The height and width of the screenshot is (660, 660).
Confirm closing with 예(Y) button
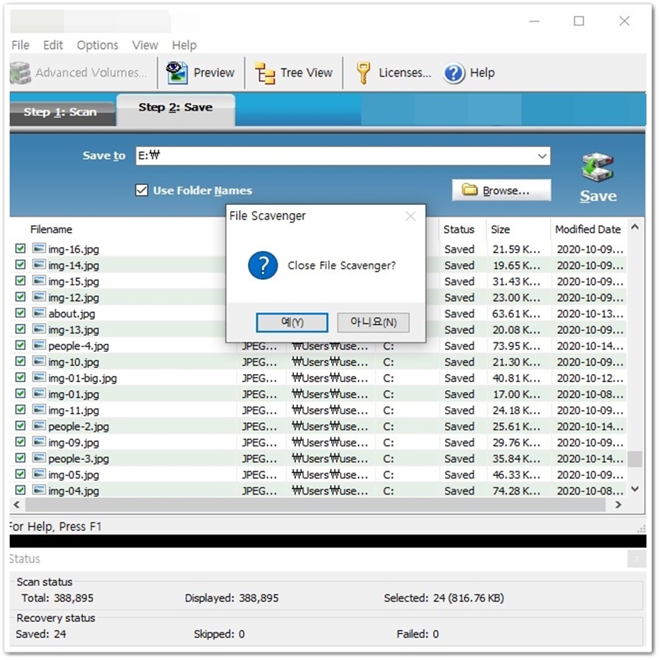point(292,322)
